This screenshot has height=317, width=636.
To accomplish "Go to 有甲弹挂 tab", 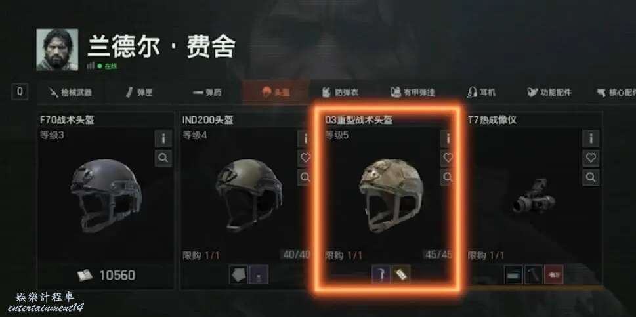I will pos(412,93).
